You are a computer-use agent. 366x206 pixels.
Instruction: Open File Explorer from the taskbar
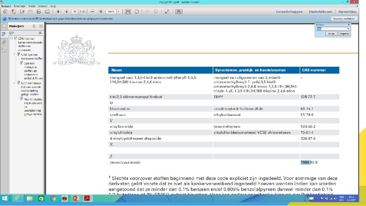[30, 198]
